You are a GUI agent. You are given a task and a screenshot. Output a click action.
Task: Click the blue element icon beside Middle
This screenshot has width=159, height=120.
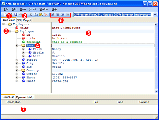coord(30,53)
